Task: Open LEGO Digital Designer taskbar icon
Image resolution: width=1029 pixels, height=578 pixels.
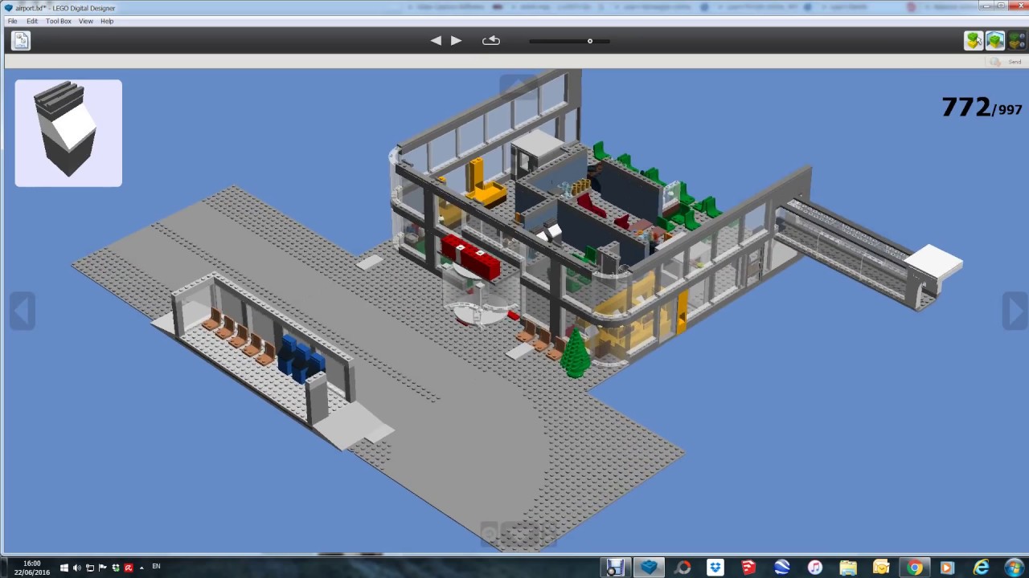Action: [x=649, y=568]
